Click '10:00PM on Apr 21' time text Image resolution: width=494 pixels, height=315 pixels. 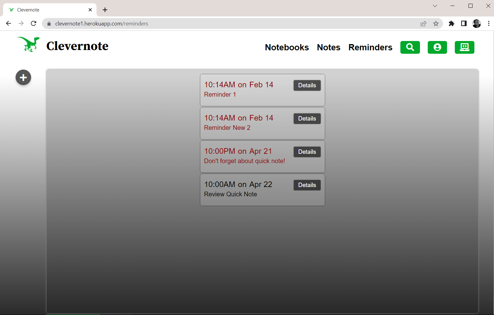238,151
